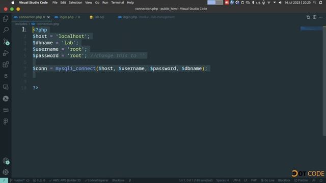Click AWS Builder ID status entry
The height and width of the screenshot is (183, 326).
pyautogui.click(x=65, y=180)
